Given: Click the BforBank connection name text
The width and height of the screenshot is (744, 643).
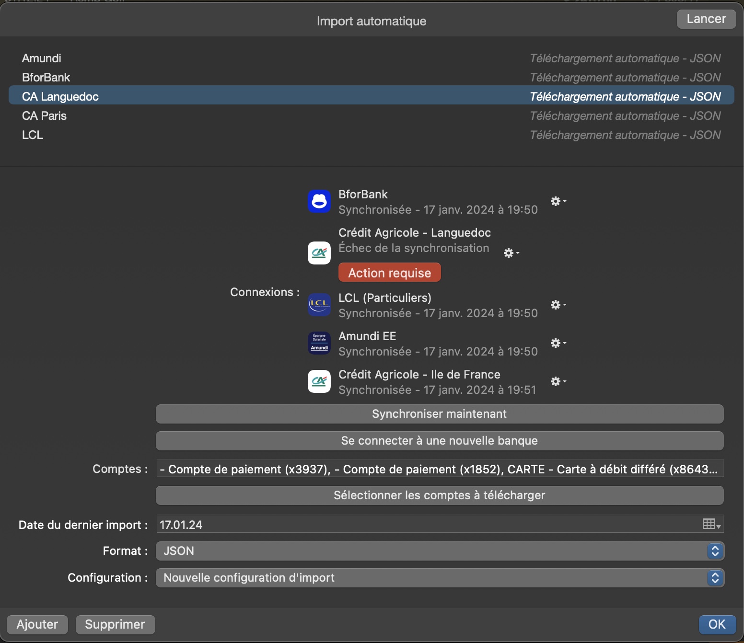Looking at the screenshot, I should click(363, 195).
